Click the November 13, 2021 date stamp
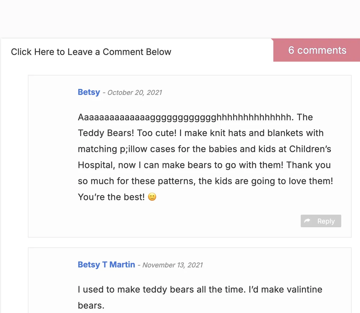The image size is (360, 313). tap(172, 265)
